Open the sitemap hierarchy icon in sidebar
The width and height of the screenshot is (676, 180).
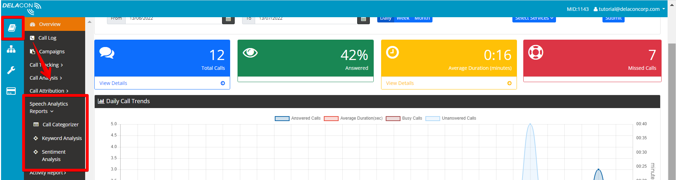pos(11,49)
